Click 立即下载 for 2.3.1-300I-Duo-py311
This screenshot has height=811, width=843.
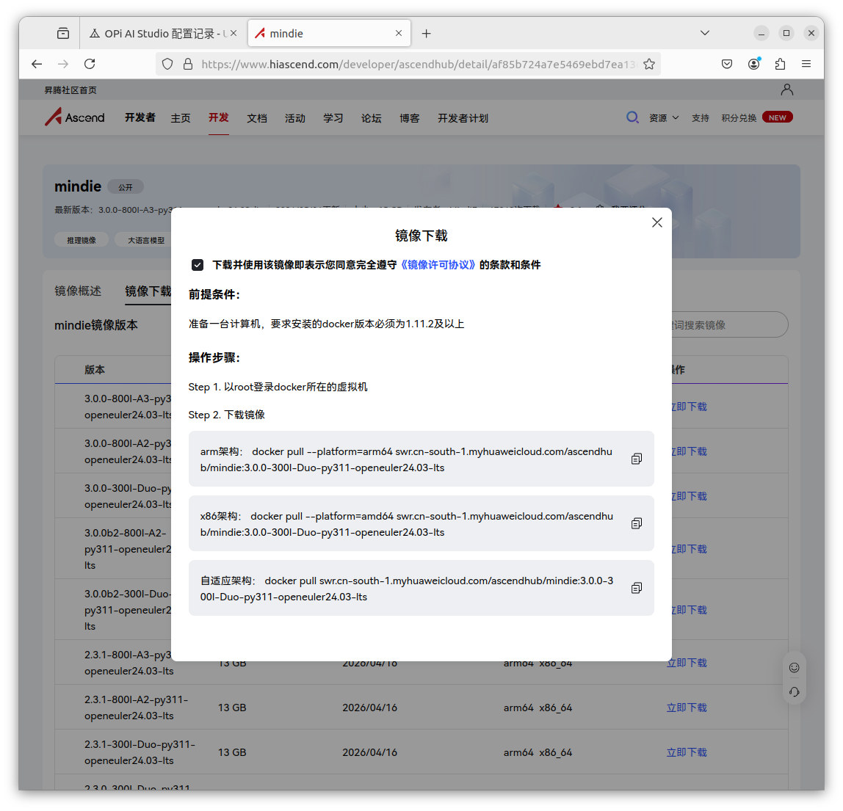[x=687, y=752]
